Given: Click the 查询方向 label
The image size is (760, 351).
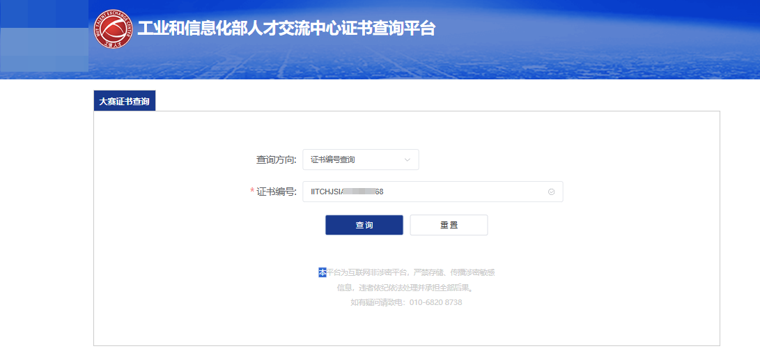Looking at the screenshot, I should click(277, 159).
